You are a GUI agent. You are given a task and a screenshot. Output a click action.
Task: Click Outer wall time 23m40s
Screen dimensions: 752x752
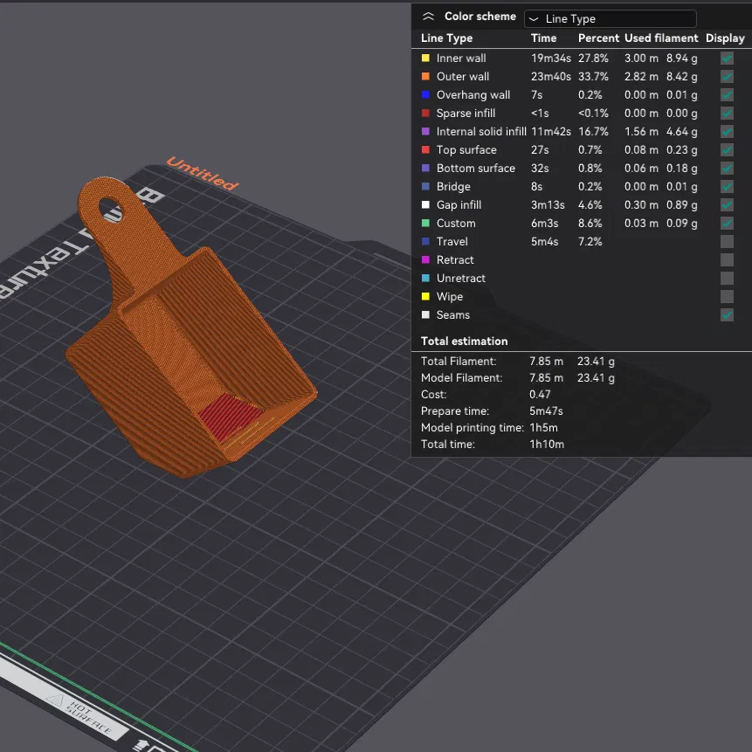(550, 76)
